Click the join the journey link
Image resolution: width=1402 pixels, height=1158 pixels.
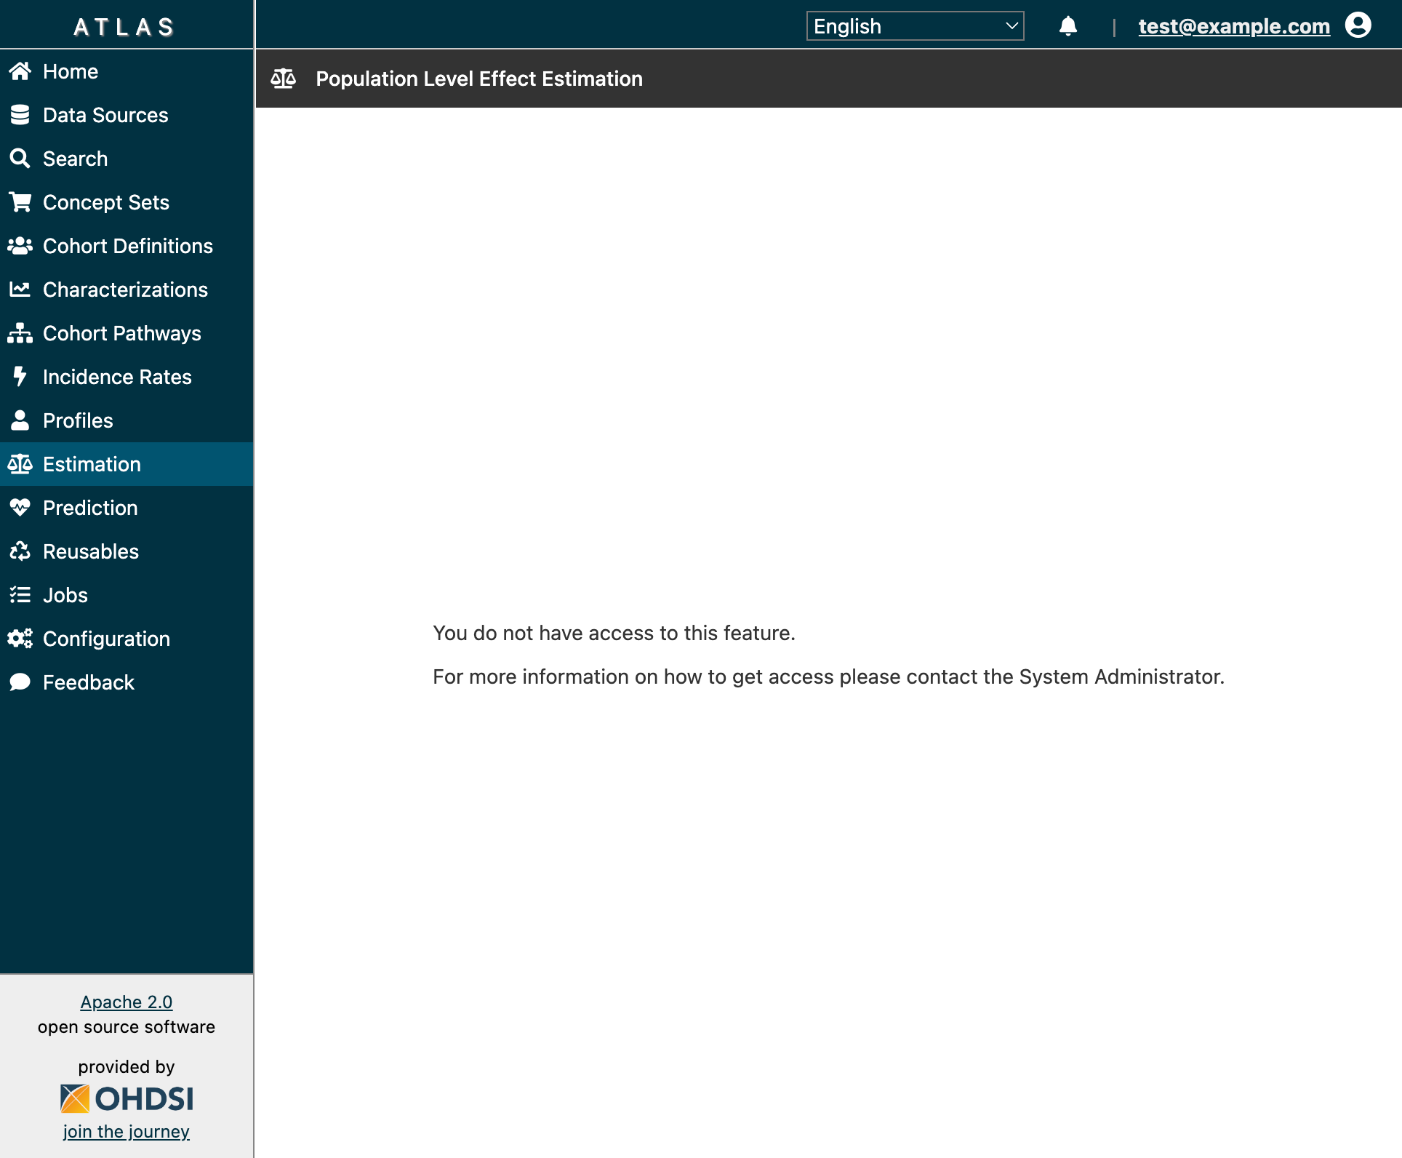(126, 1131)
